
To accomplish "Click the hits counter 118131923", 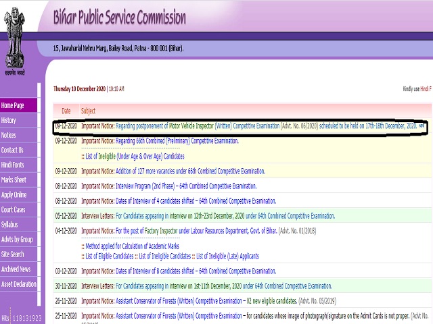I will [27, 319].
